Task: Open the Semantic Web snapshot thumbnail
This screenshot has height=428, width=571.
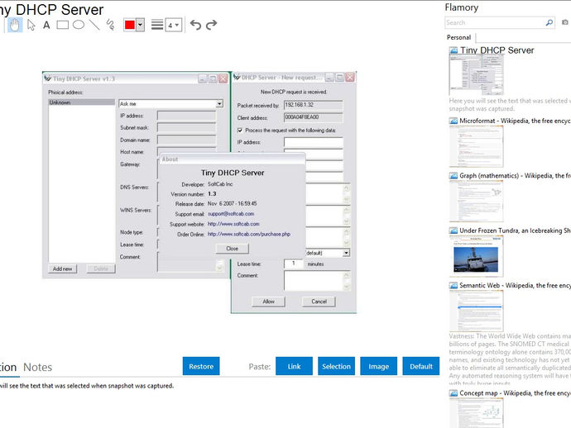Action: (x=477, y=311)
